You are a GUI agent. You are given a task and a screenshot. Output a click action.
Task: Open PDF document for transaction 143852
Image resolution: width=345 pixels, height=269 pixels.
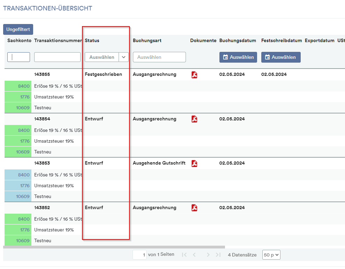(194, 208)
